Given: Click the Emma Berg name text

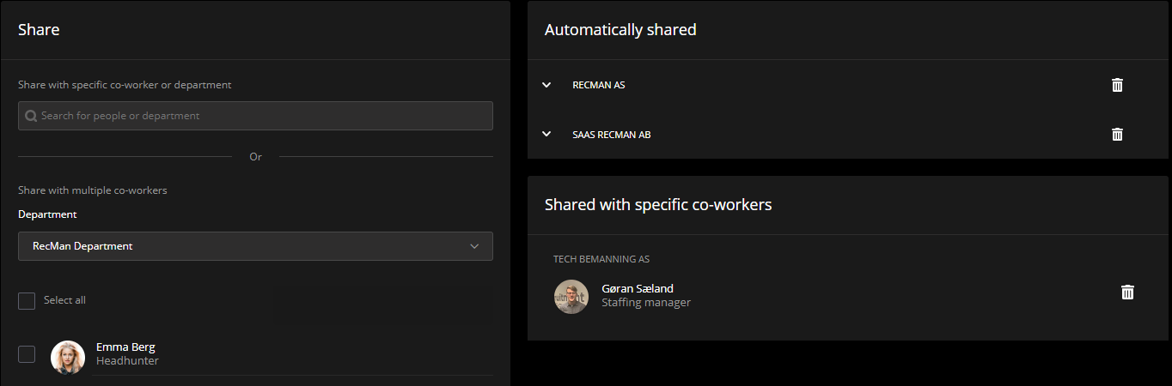Looking at the screenshot, I should click(125, 347).
